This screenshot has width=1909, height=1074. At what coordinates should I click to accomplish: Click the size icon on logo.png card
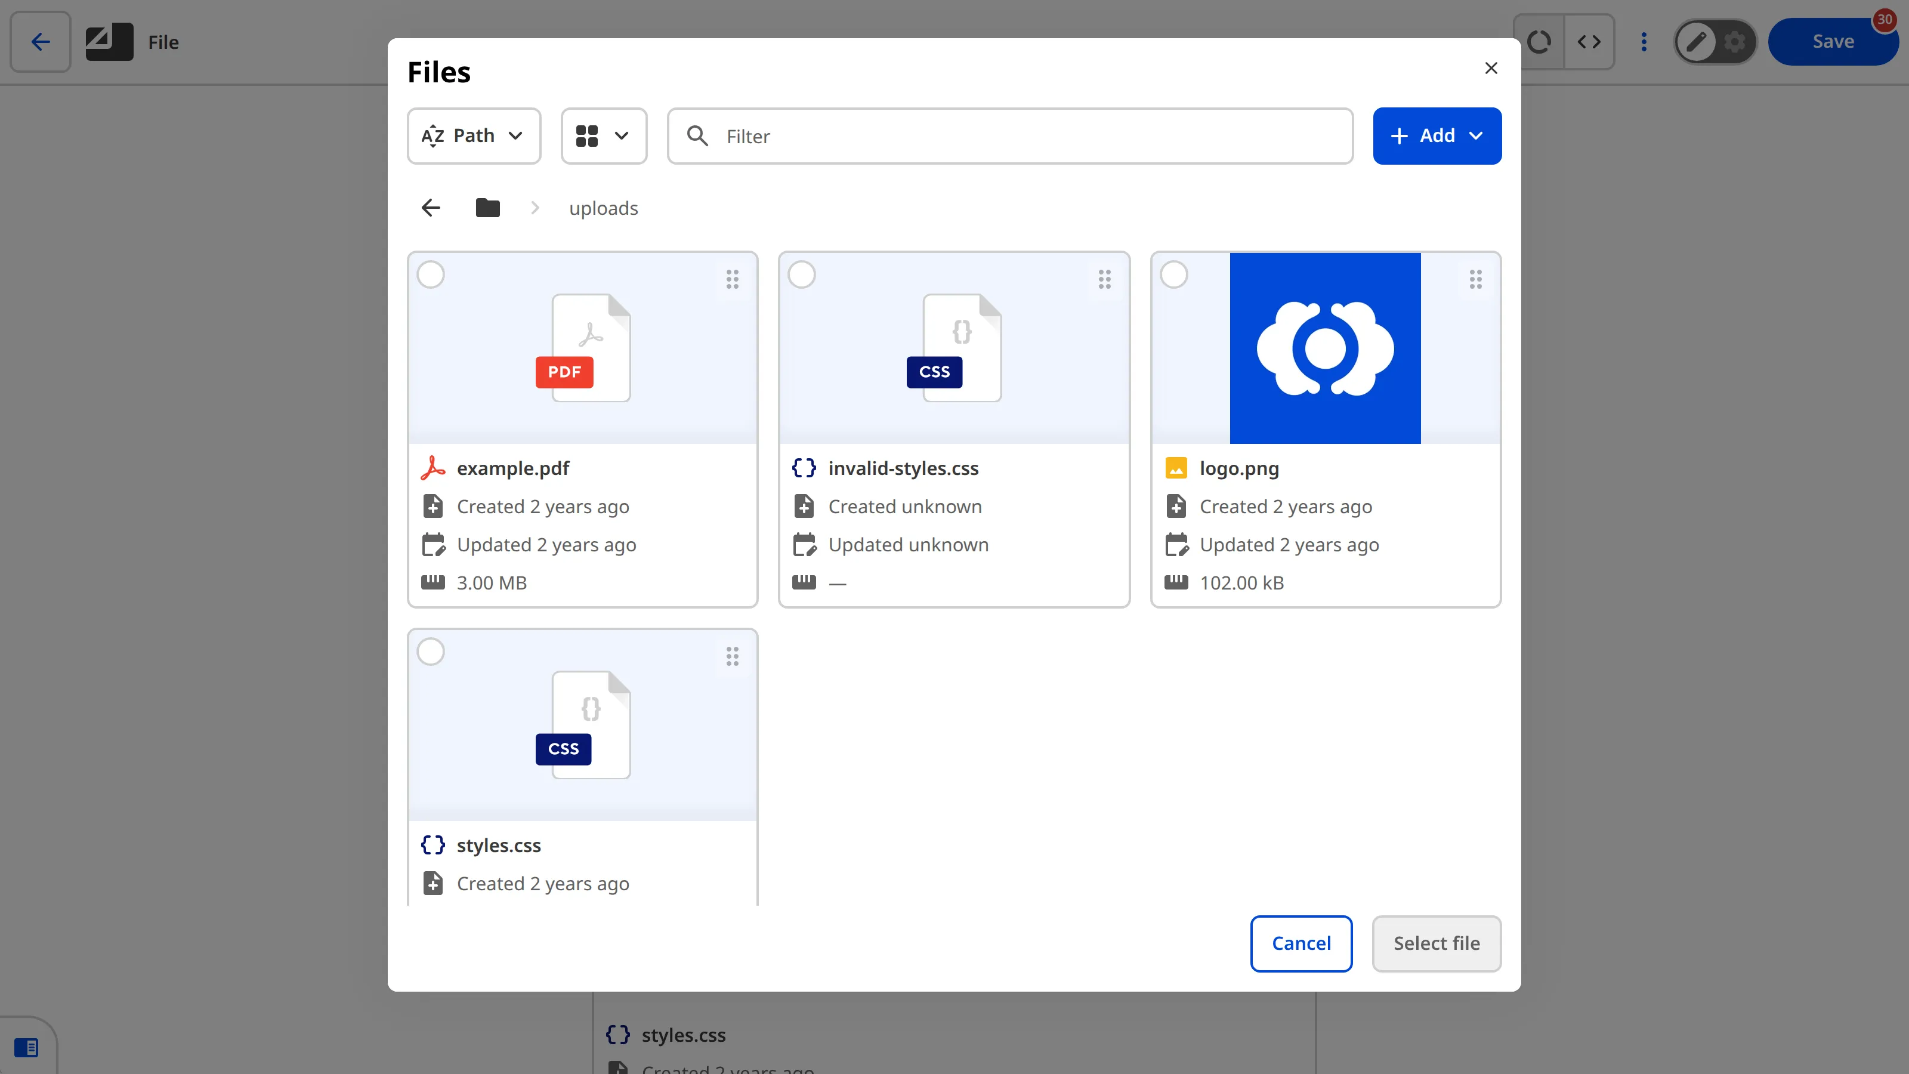click(x=1176, y=582)
